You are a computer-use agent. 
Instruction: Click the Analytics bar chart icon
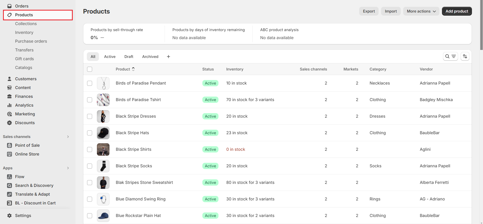(x=10, y=105)
